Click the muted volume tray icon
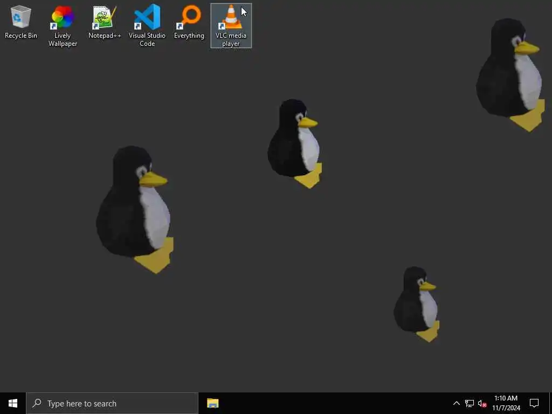This screenshot has width=552, height=414. pyautogui.click(x=482, y=403)
